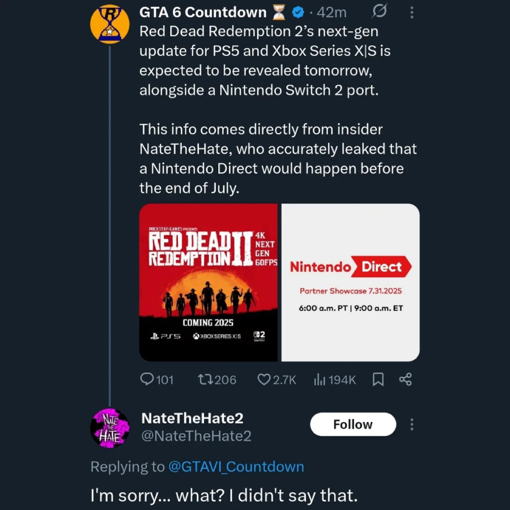Open the @GTAVI_Countdown mention link

tap(236, 467)
